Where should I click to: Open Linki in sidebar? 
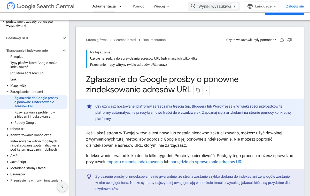[14, 79]
